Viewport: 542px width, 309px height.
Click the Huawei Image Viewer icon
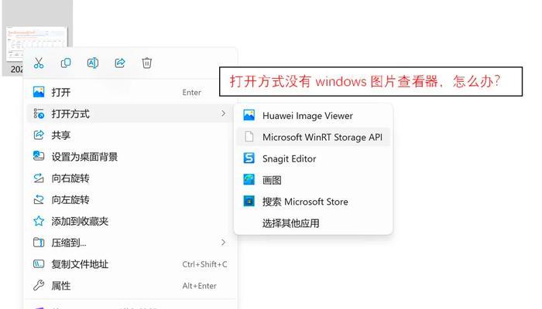click(249, 115)
